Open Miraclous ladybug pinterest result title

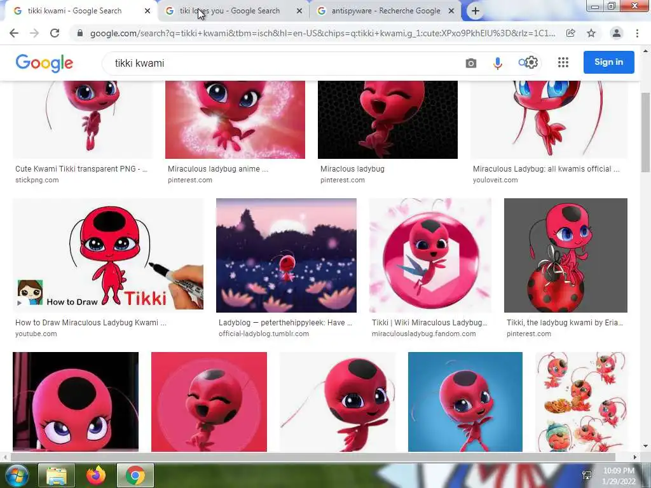pyautogui.click(x=352, y=169)
